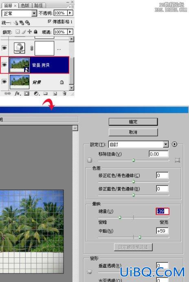Click the palm tree preview image with grid

[x=32, y=232]
